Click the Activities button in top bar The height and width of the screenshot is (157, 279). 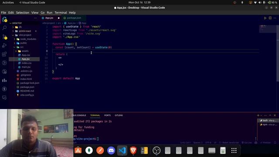click(8, 3)
